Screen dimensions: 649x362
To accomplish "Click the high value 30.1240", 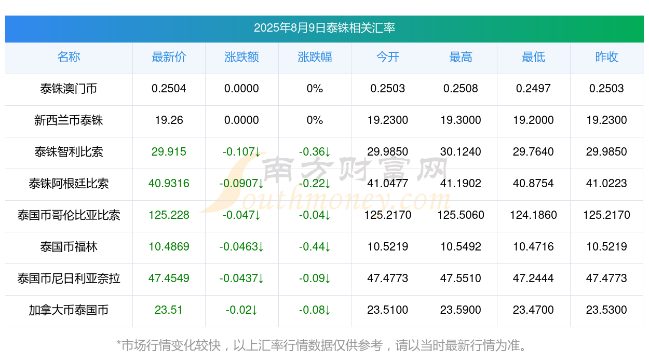I will pyautogui.click(x=461, y=152).
